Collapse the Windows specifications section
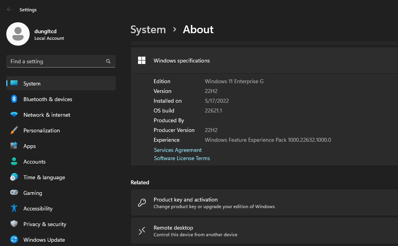This screenshot has height=246, width=398. pyautogui.click(x=264, y=61)
